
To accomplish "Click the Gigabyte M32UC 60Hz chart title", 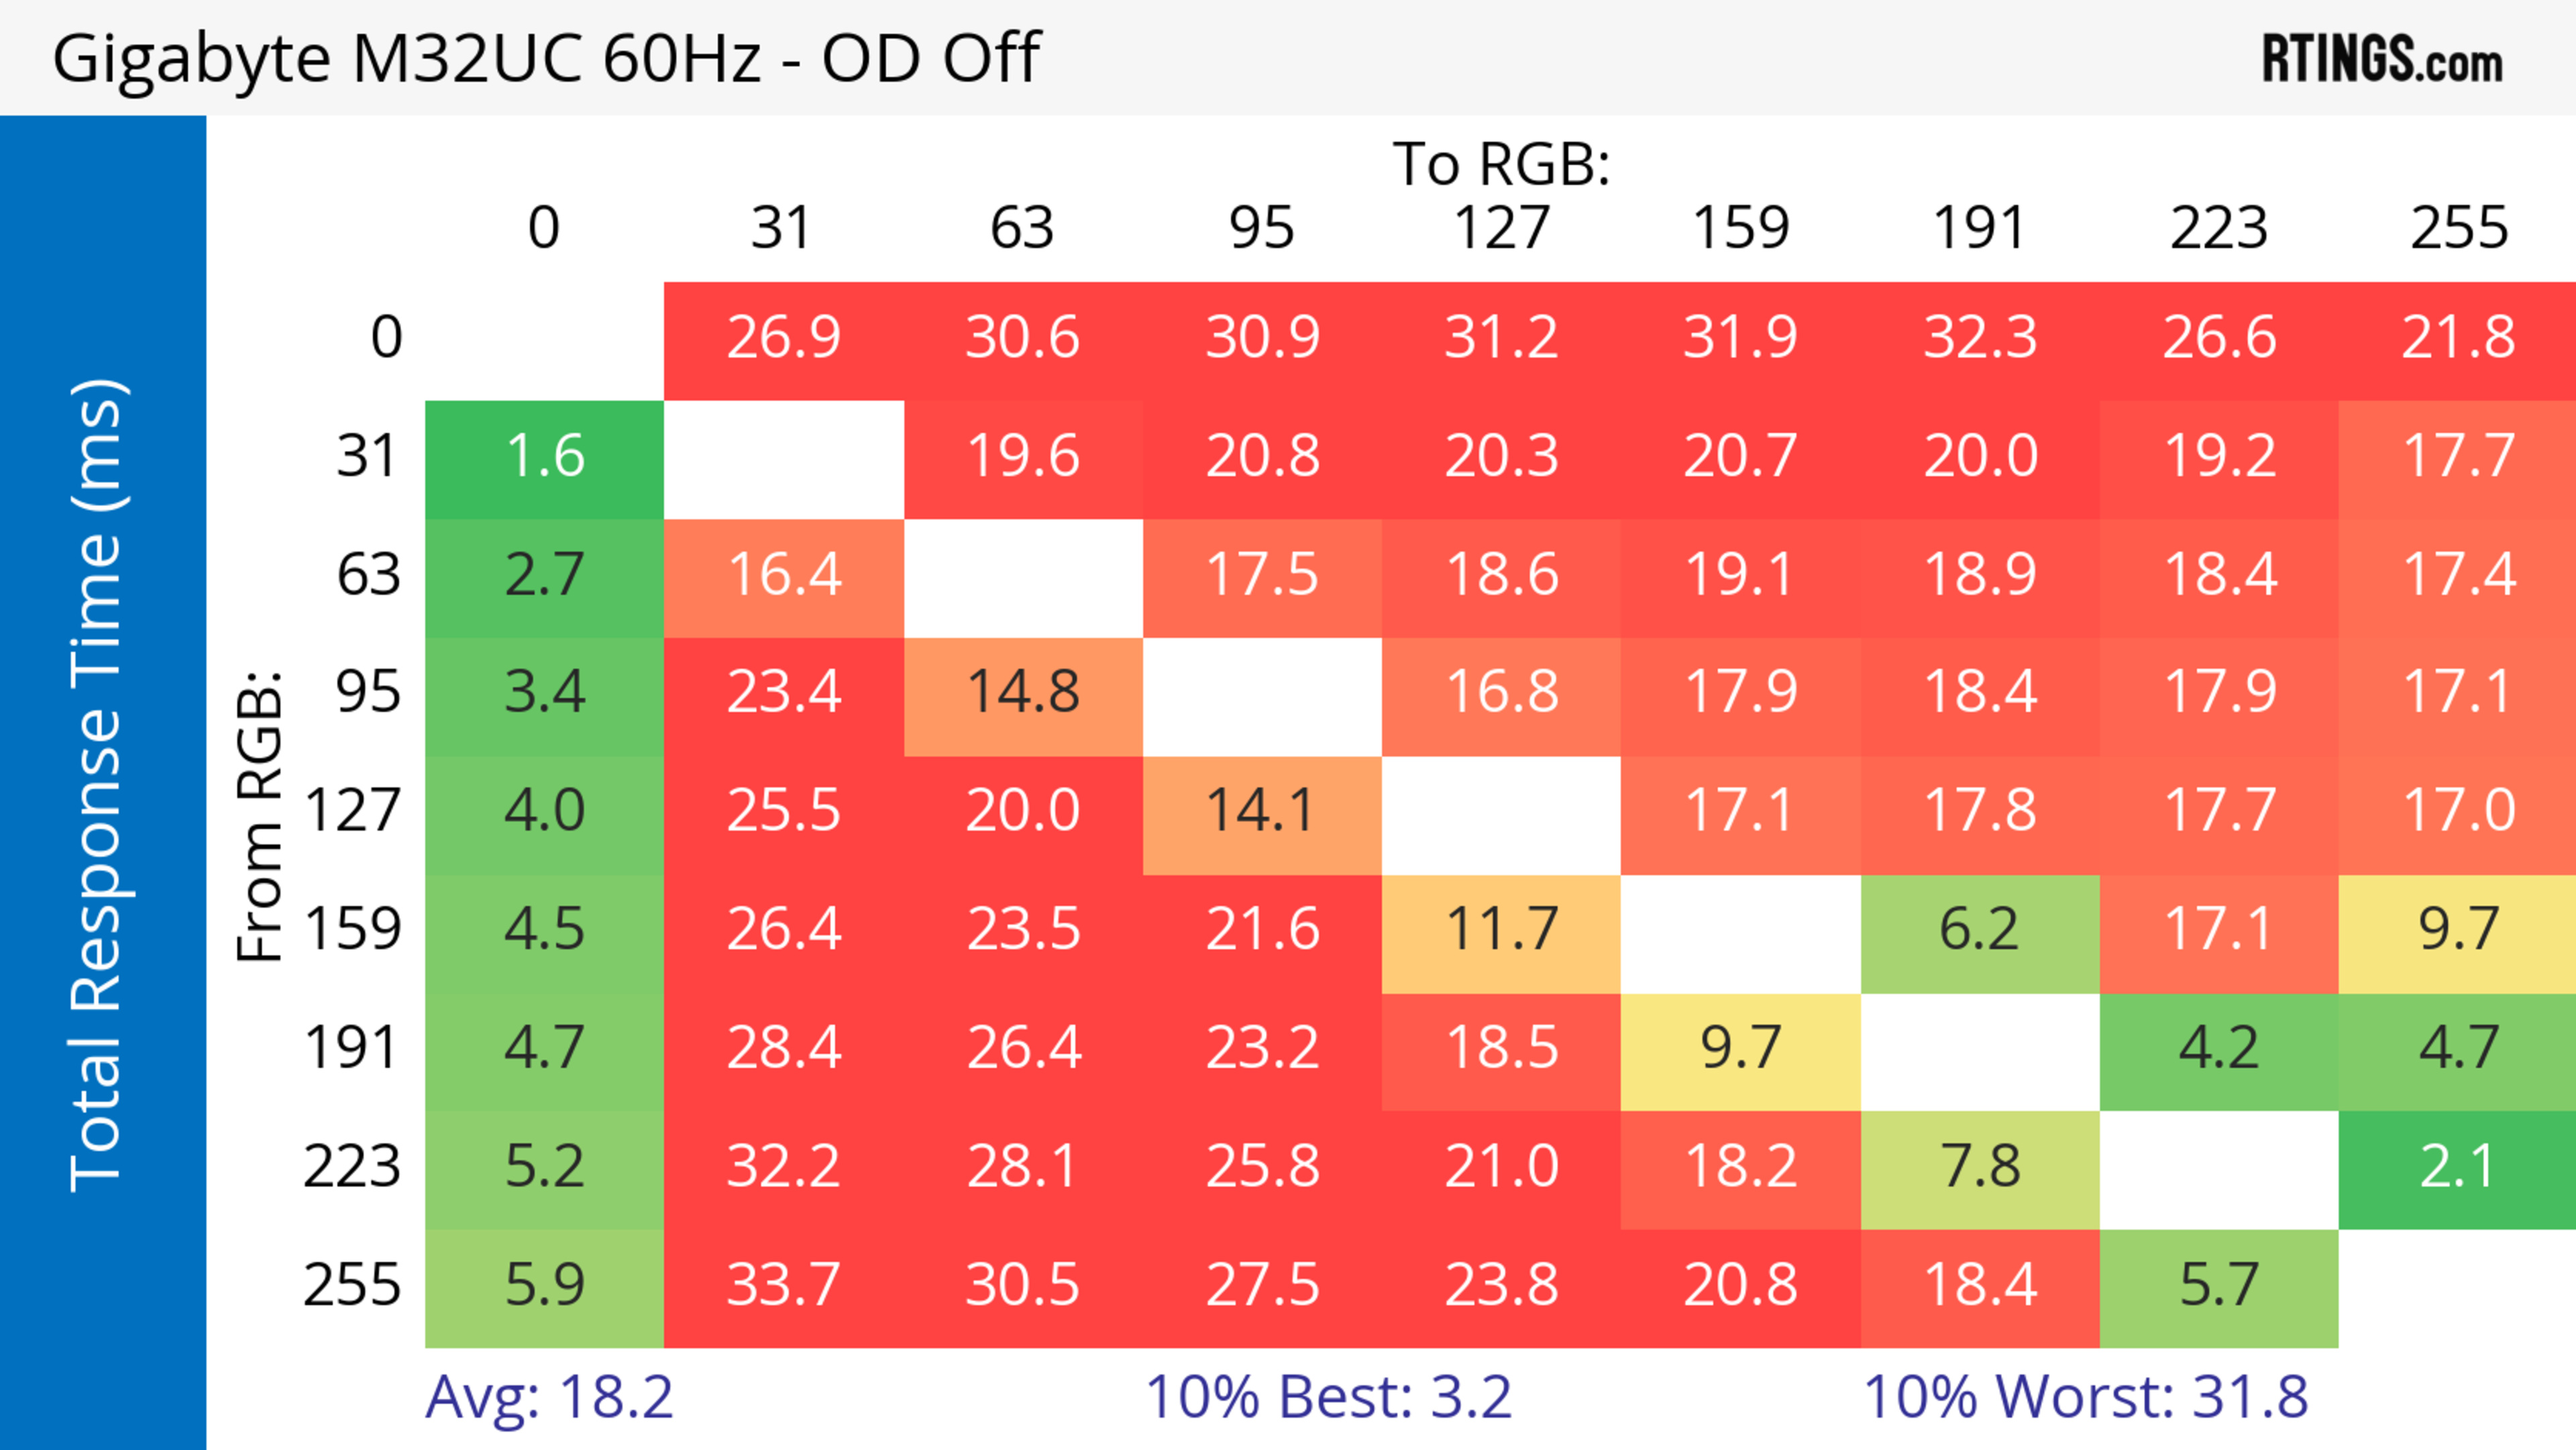I will 546,58.
